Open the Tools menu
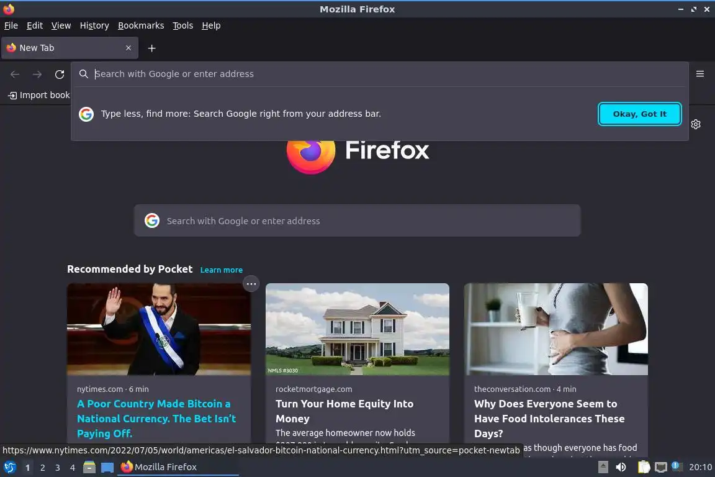Viewport: 715px width, 477px height. click(x=183, y=25)
